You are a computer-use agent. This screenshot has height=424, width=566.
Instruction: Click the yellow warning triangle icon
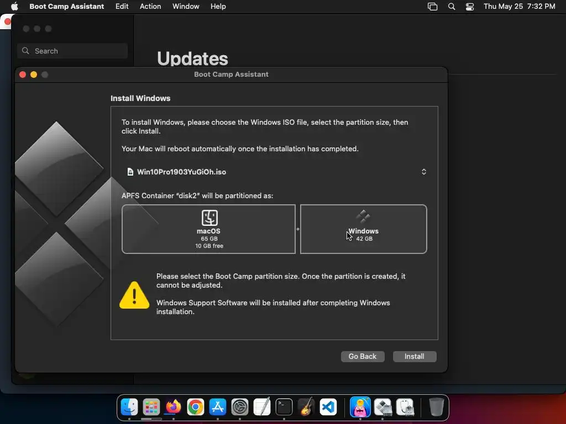134,295
